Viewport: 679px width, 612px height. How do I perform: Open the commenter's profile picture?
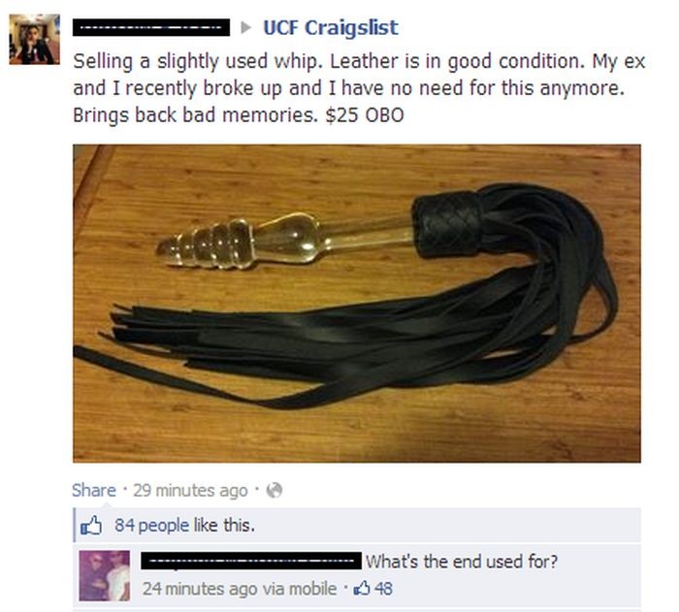(105, 575)
